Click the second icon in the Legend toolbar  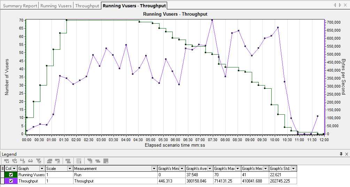click(15, 161)
